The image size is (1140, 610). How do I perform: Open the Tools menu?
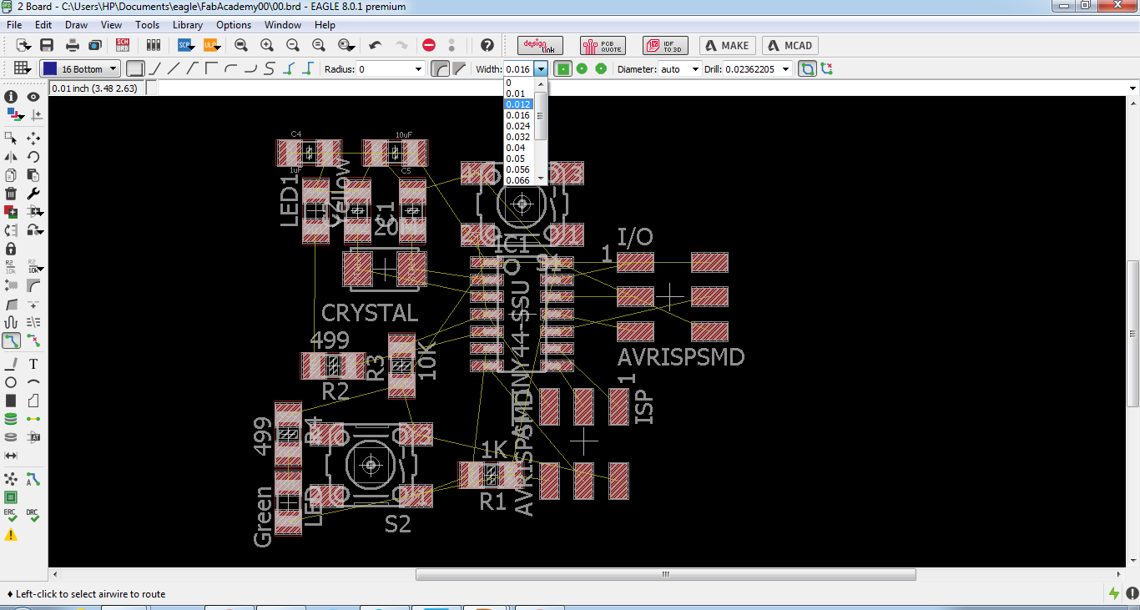point(148,25)
